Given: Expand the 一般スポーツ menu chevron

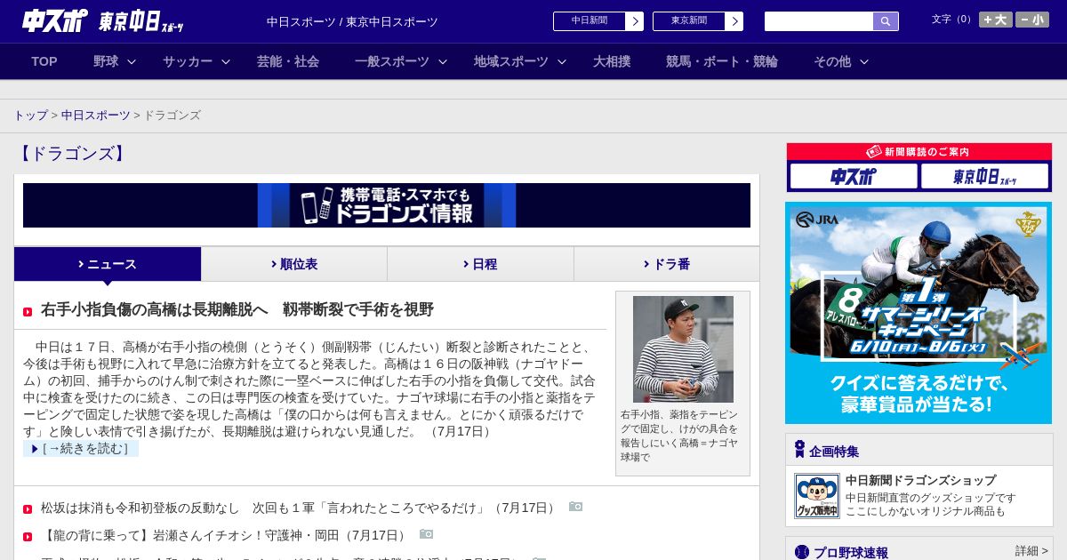Looking at the screenshot, I should click(x=443, y=62).
